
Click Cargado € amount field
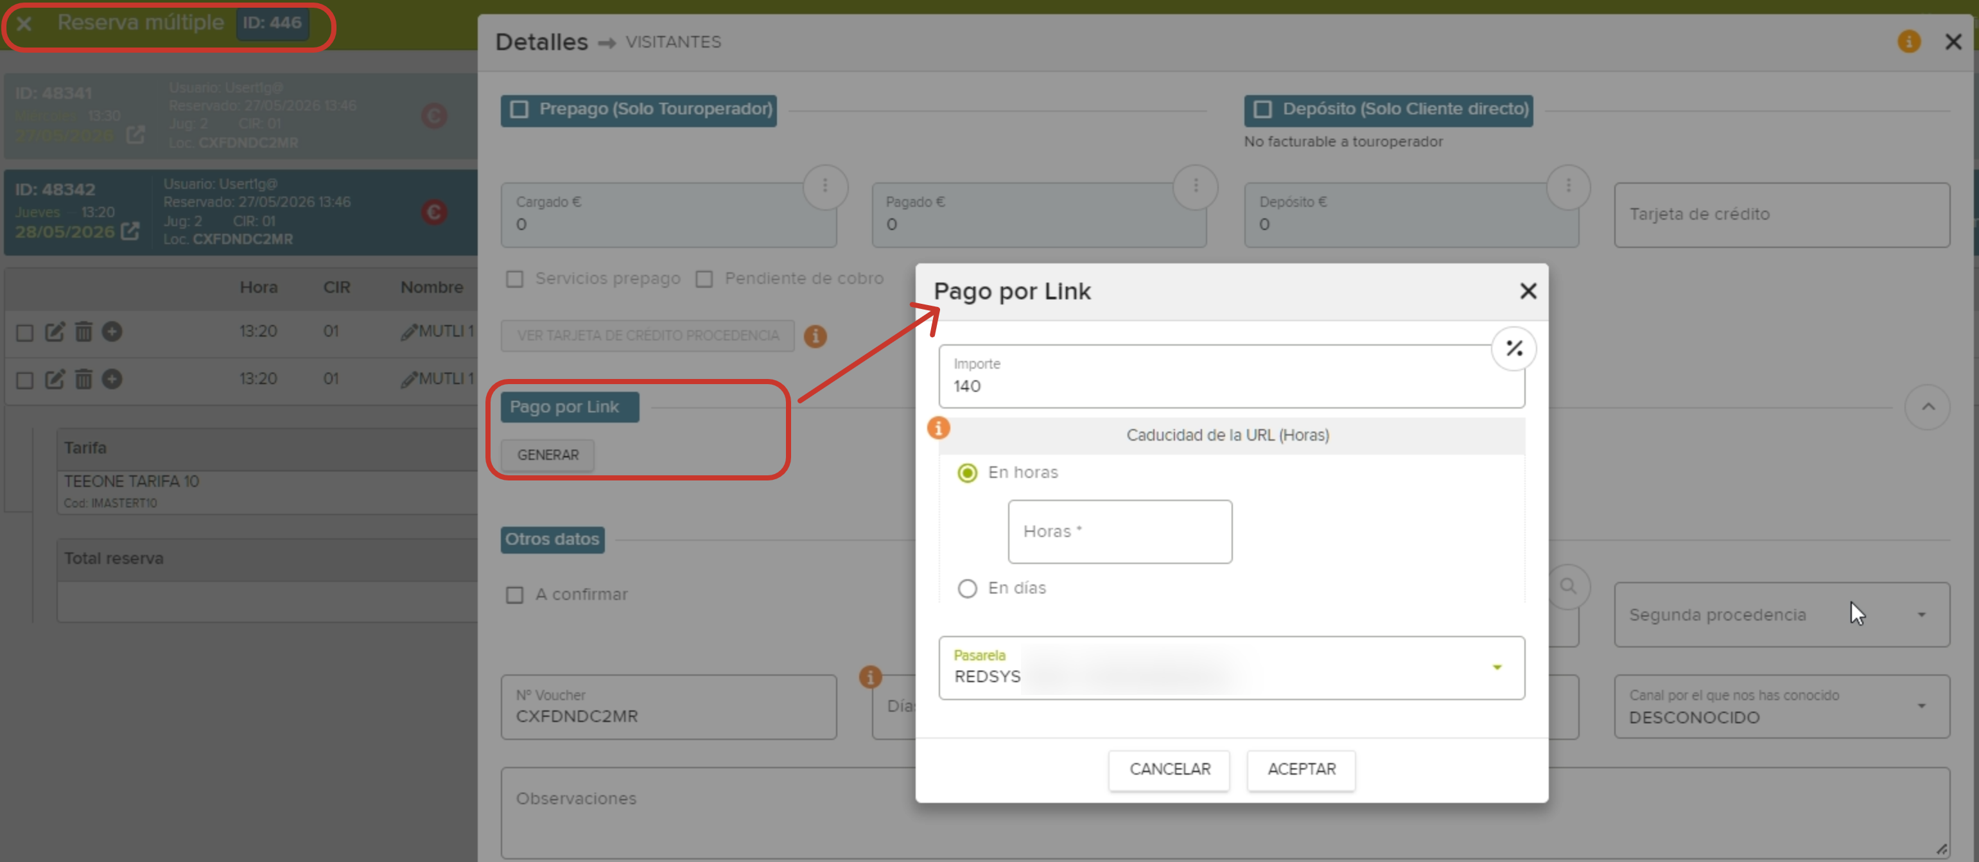[x=668, y=215]
